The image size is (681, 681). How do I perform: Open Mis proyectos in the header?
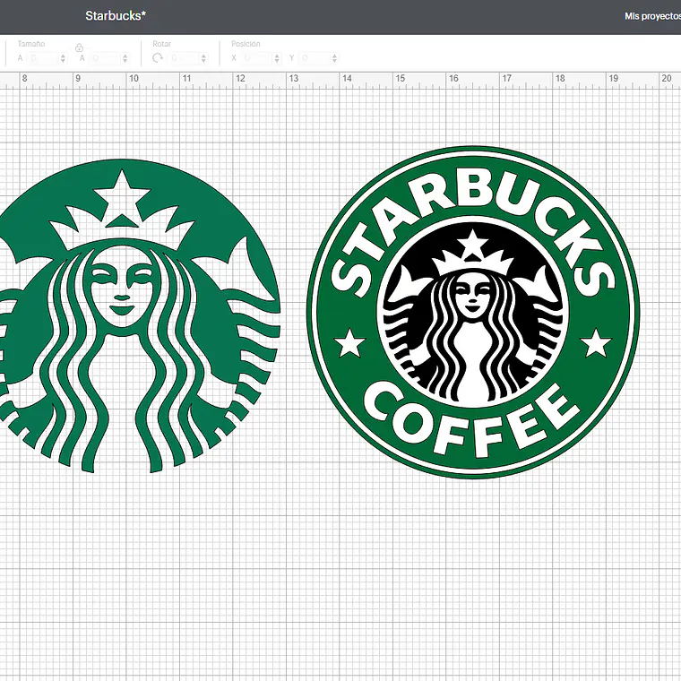[652, 16]
